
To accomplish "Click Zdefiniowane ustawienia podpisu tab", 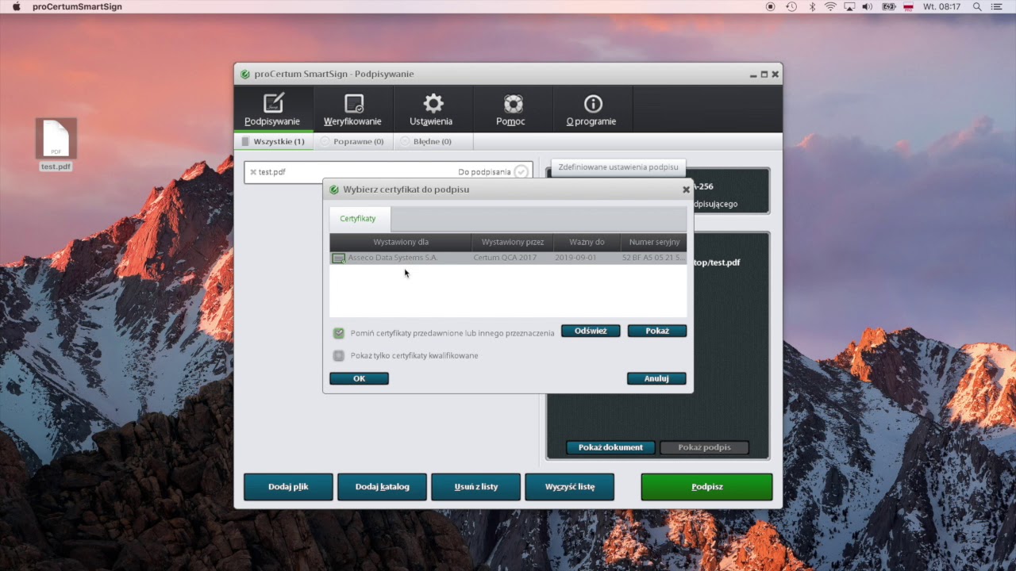I will click(618, 167).
